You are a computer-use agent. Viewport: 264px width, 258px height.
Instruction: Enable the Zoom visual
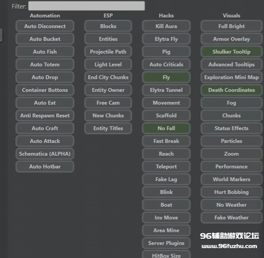click(x=232, y=153)
